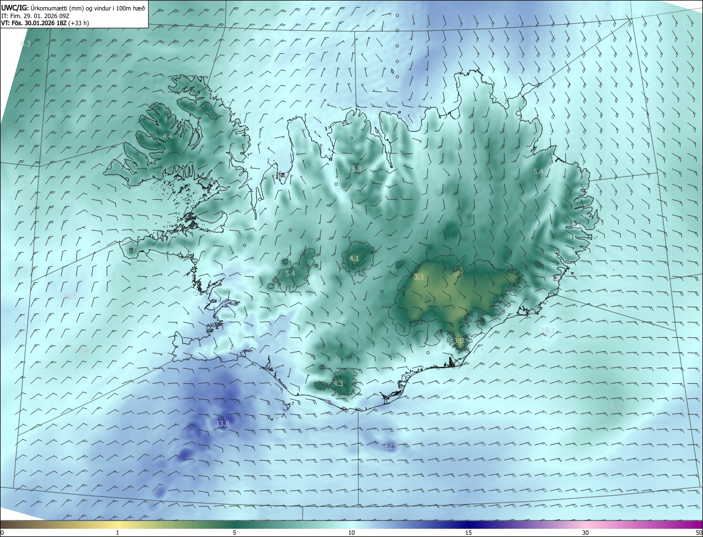The image size is (703, 537).
Task: Click the 8.1 precipitation value label
Action: (615, 407)
